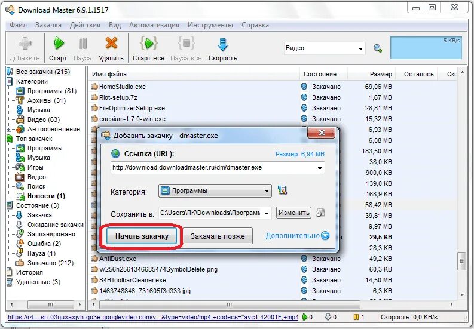Open the Категория Программы dropdown
Image resolution: width=474 pixels, height=329 pixels.
pyautogui.click(x=215, y=190)
